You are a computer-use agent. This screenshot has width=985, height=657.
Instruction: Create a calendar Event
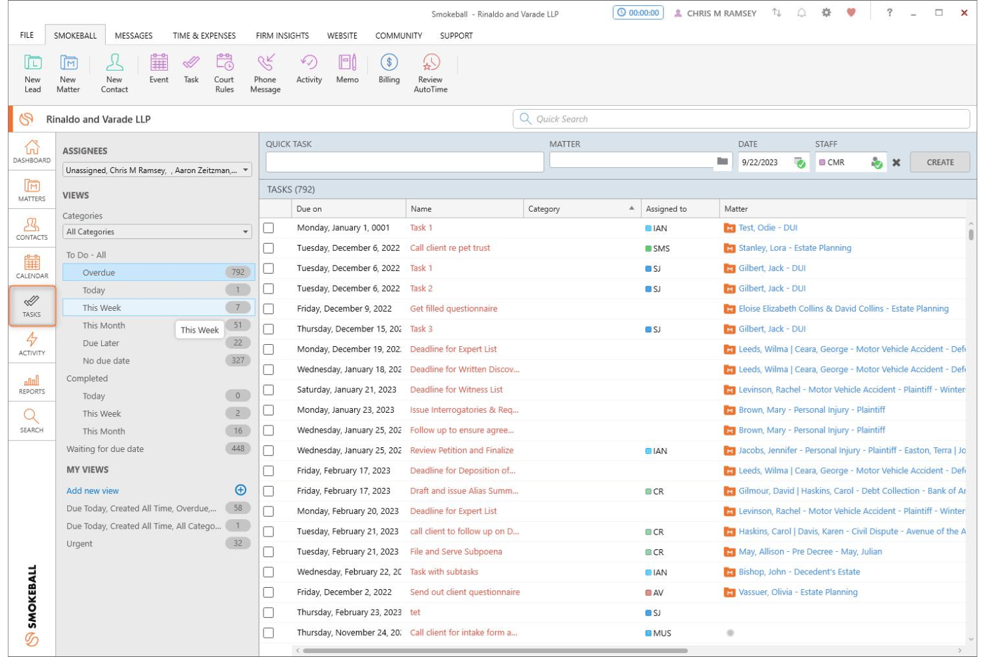pos(158,69)
